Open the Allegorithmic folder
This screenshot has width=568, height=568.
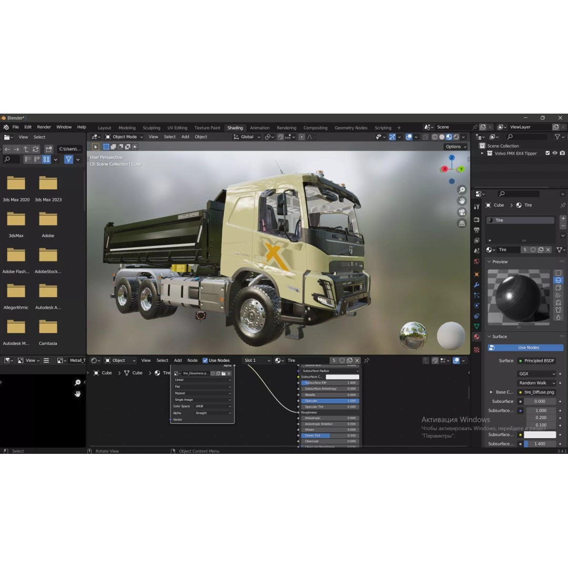point(16,296)
